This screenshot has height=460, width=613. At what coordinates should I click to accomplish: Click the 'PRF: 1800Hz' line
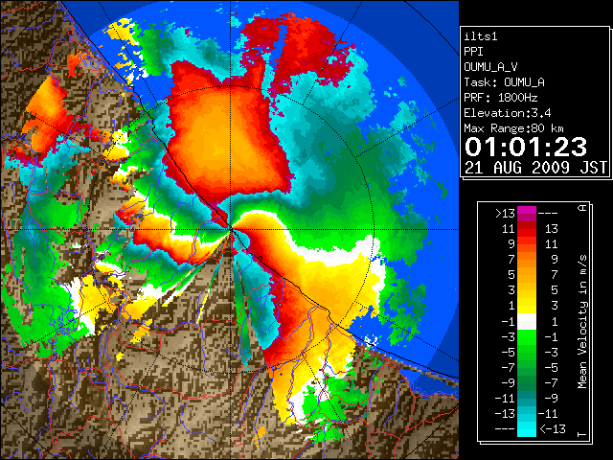pyautogui.click(x=501, y=98)
